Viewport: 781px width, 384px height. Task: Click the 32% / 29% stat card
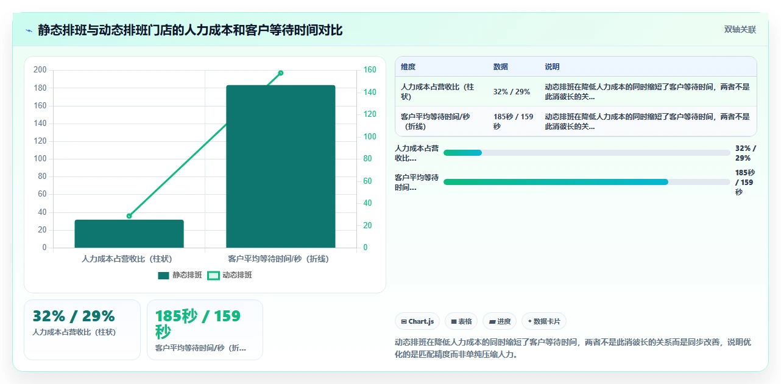(82, 330)
